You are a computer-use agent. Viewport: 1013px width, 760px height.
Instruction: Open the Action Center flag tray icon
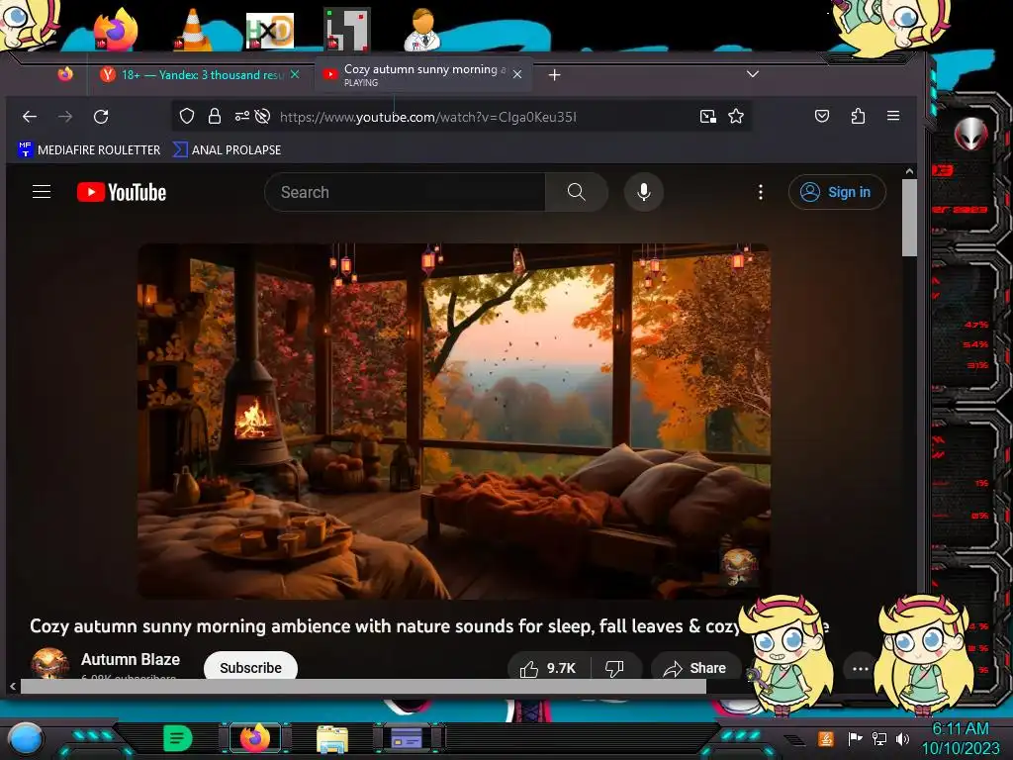(x=856, y=738)
